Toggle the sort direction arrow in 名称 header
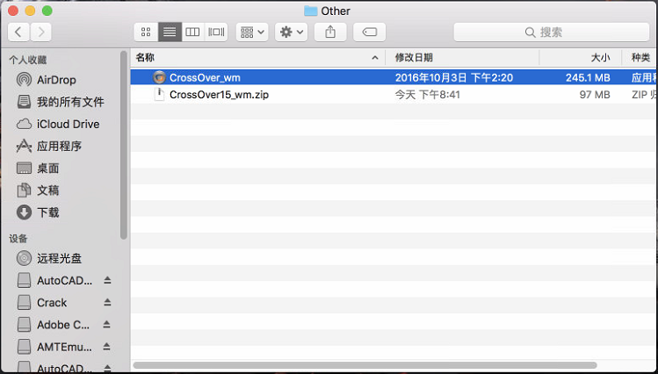Viewport: 658px width, 374px height. point(375,58)
